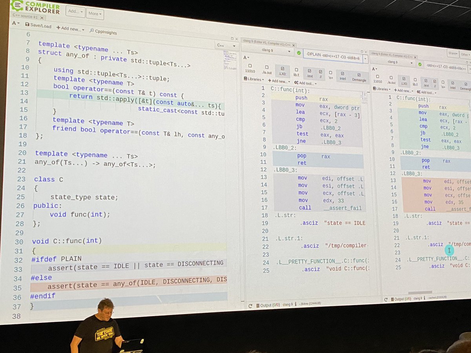The width and height of the screenshot is (471, 353).
Task: Open compiler #2 clang 9 version dropdown
Action: (393, 62)
